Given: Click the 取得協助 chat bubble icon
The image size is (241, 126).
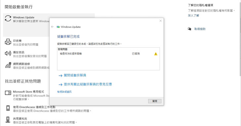Looking at the screenshot, I should (189, 29).
